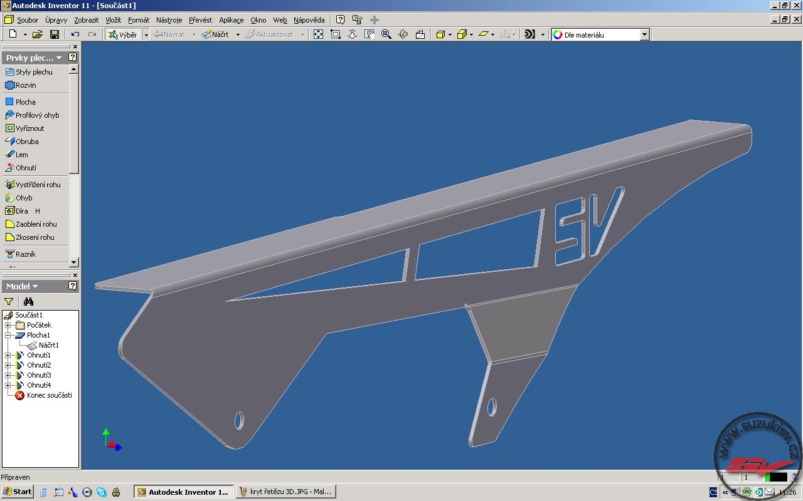Click the Zoom magnifier tool
This screenshot has height=501, width=803.
point(386,34)
